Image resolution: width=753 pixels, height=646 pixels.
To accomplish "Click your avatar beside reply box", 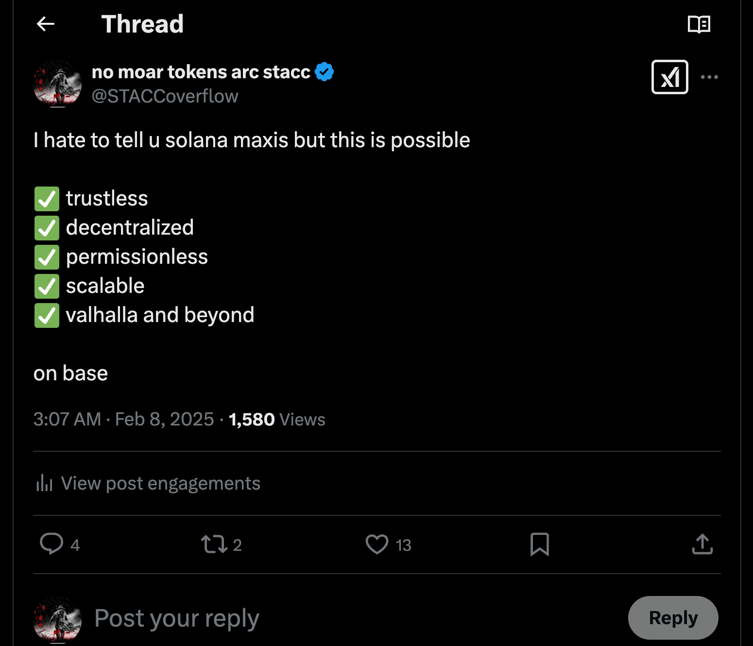I will click(x=57, y=620).
